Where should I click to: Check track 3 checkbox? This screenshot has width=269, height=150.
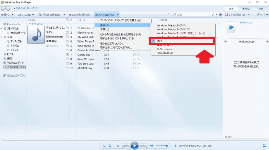(x=67, y=37)
